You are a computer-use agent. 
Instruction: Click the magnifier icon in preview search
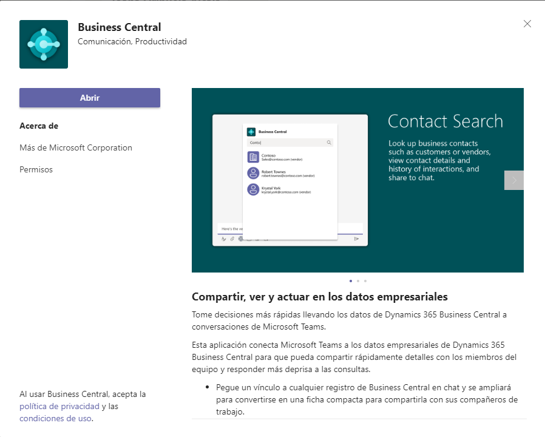coord(329,143)
